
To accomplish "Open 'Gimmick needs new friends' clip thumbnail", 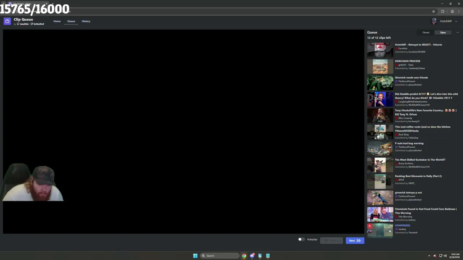I will pyautogui.click(x=380, y=83).
